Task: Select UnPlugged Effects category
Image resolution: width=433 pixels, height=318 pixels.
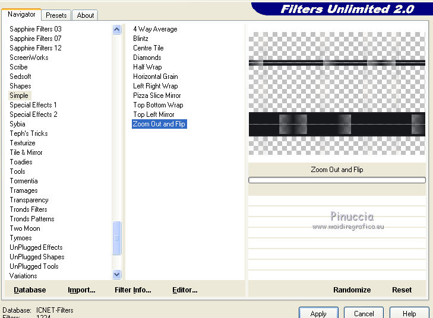Action: pos(36,247)
